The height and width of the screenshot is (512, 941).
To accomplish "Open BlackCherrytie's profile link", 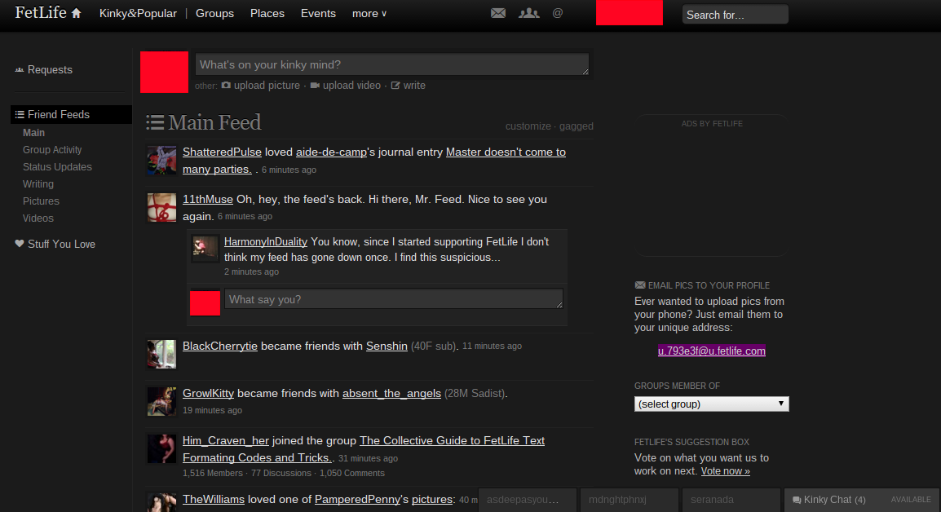I will [219, 346].
